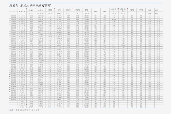Screen dimensions: 171x114
Task: Select stock code 600048 cell
Action: coord(14,60)
